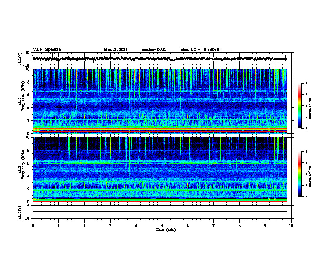Click the time axis tick label "4"
The width and height of the screenshot is (328, 253).
(x=136, y=226)
